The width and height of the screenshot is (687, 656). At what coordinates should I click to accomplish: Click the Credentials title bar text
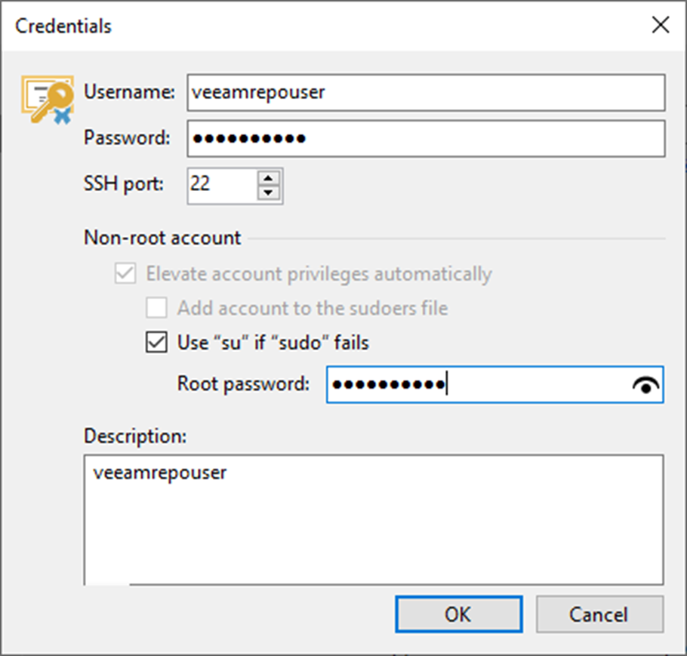pos(63,26)
